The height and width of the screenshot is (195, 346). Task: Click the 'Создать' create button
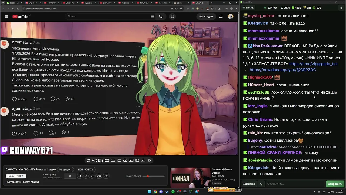pyautogui.click(x=207, y=17)
